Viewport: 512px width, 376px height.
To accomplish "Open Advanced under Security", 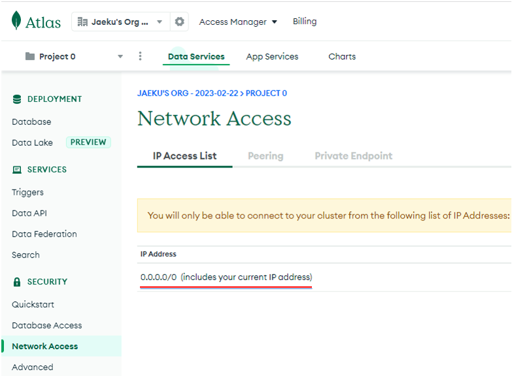I will click(x=33, y=367).
